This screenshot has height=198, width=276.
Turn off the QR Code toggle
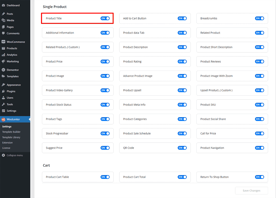click(x=182, y=148)
